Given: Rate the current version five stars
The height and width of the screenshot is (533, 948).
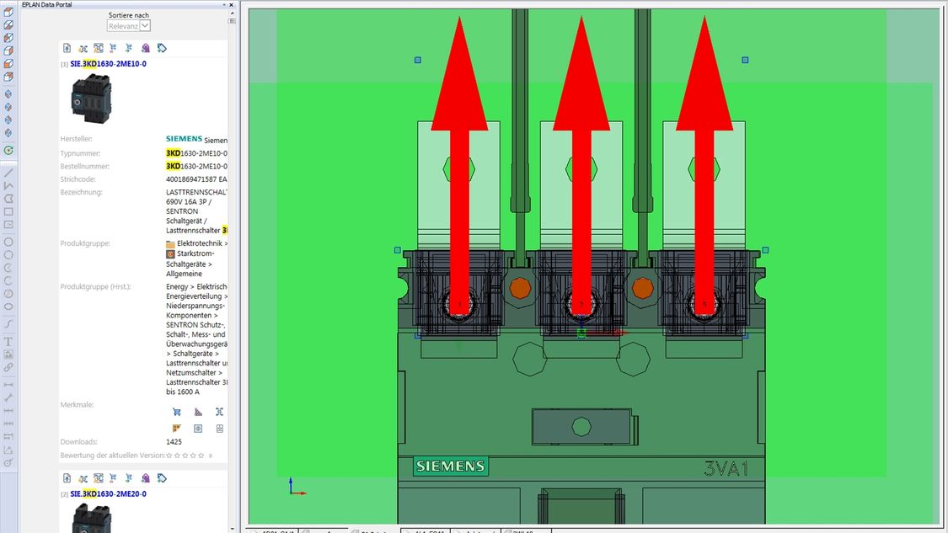Looking at the screenshot, I should coord(201,456).
